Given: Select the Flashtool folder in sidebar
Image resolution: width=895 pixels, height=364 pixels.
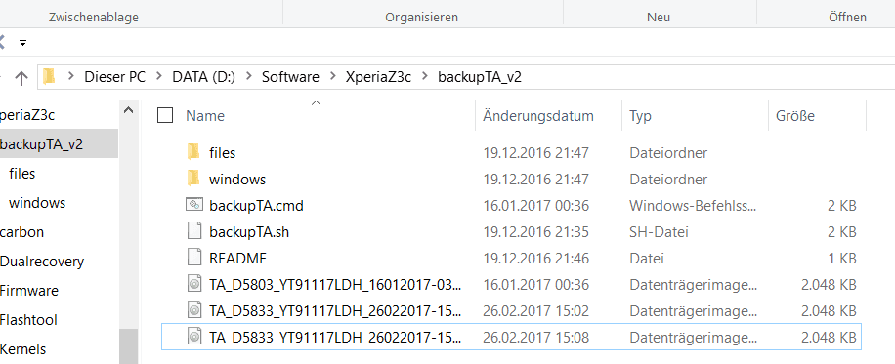Looking at the screenshot, I should pyautogui.click(x=28, y=319).
